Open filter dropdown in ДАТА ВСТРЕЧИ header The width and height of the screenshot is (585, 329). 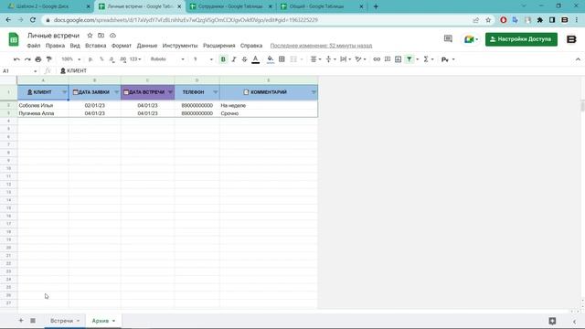tap(171, 92)
